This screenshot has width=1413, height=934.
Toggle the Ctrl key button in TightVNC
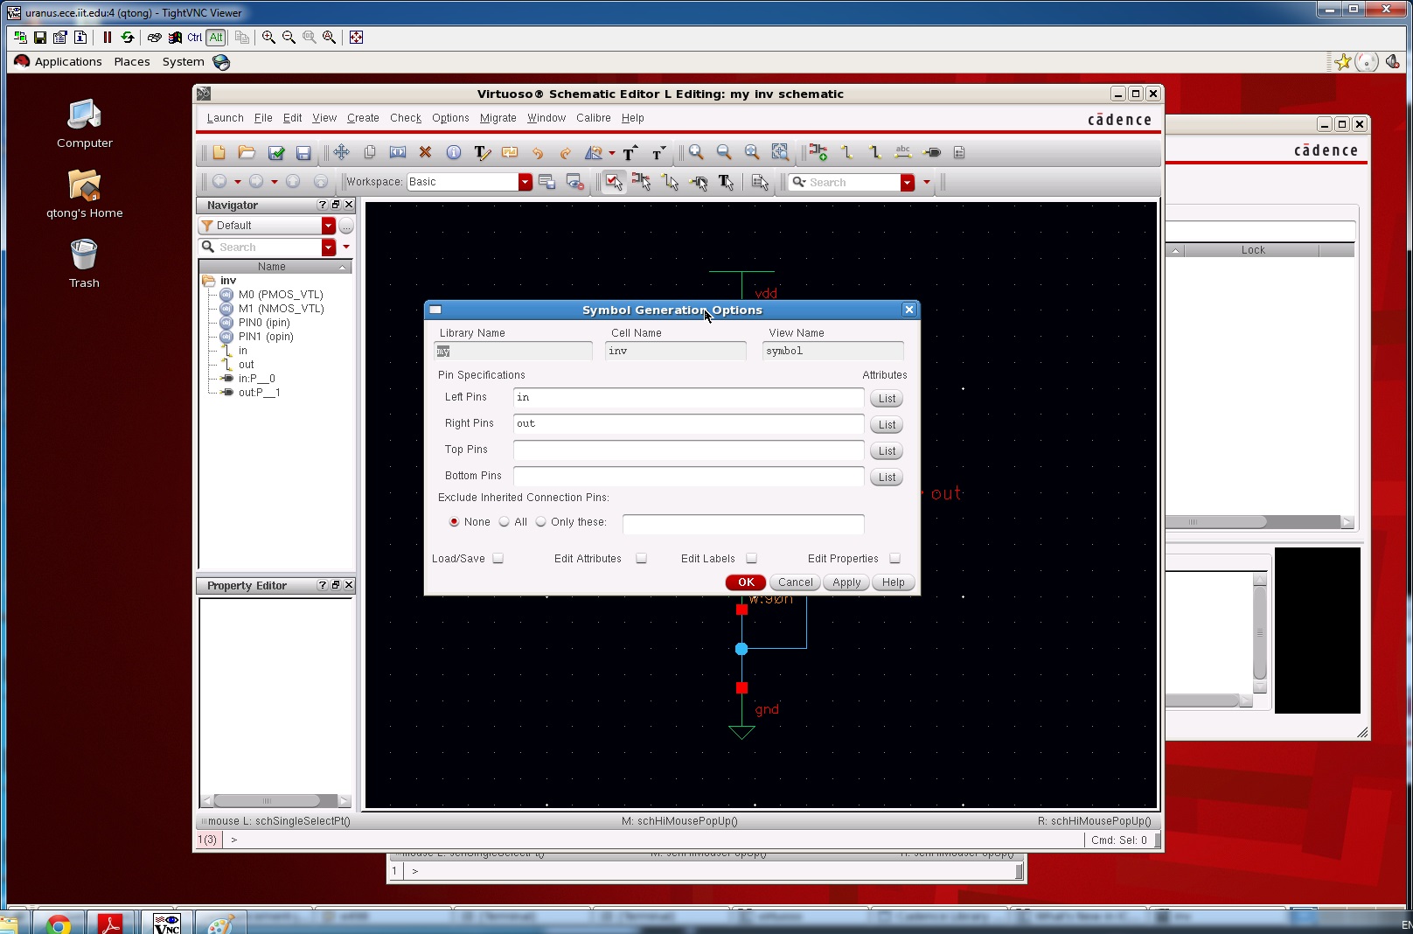point(195,37)
